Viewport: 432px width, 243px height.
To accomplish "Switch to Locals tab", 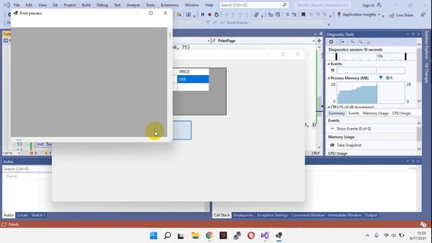I will pos(22,215).
